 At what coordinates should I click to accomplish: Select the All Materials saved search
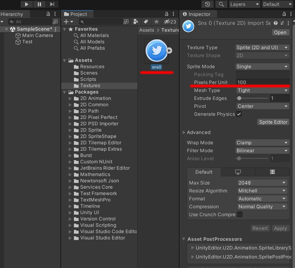click(x=91, y=35)
